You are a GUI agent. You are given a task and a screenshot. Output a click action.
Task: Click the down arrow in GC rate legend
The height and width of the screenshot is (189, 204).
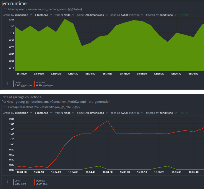pyautogui.click(x=7, y=182)
